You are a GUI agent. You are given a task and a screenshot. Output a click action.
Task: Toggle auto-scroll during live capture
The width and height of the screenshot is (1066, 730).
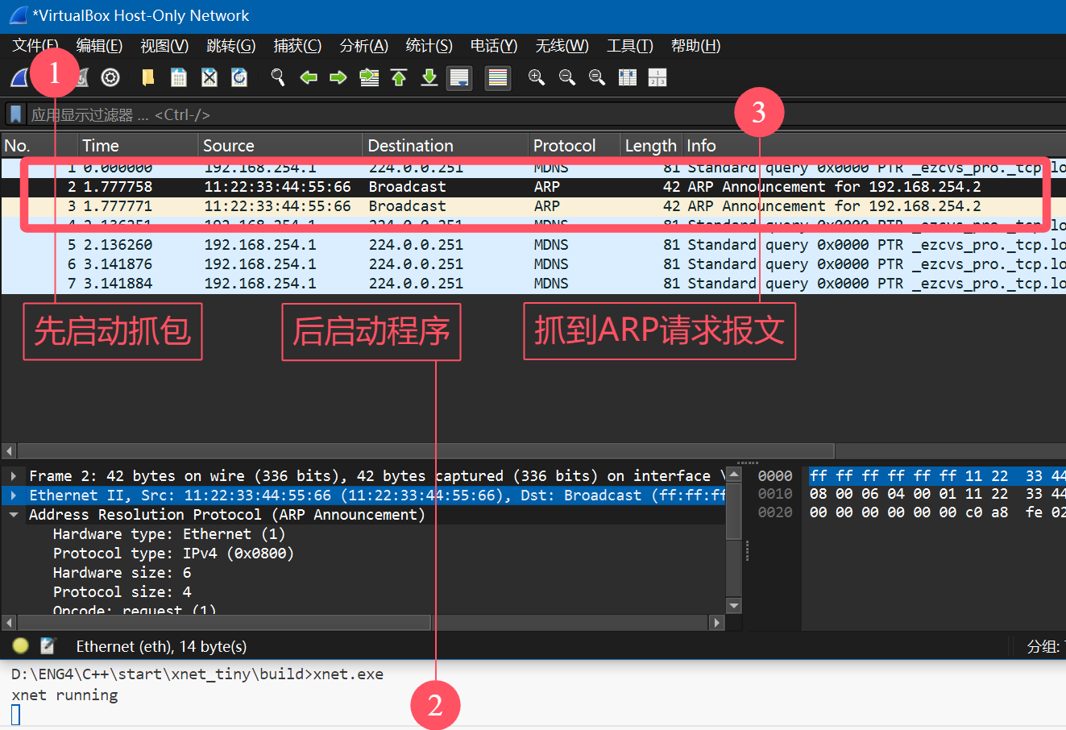tap(459, 77)
